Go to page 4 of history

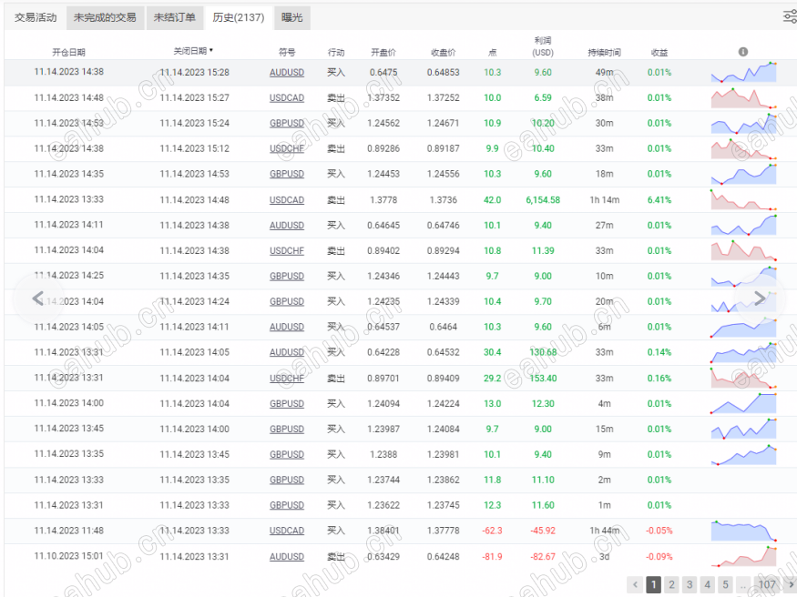pos(708,584)
